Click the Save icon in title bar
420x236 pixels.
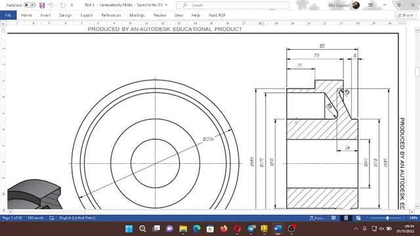click(42, 5)
